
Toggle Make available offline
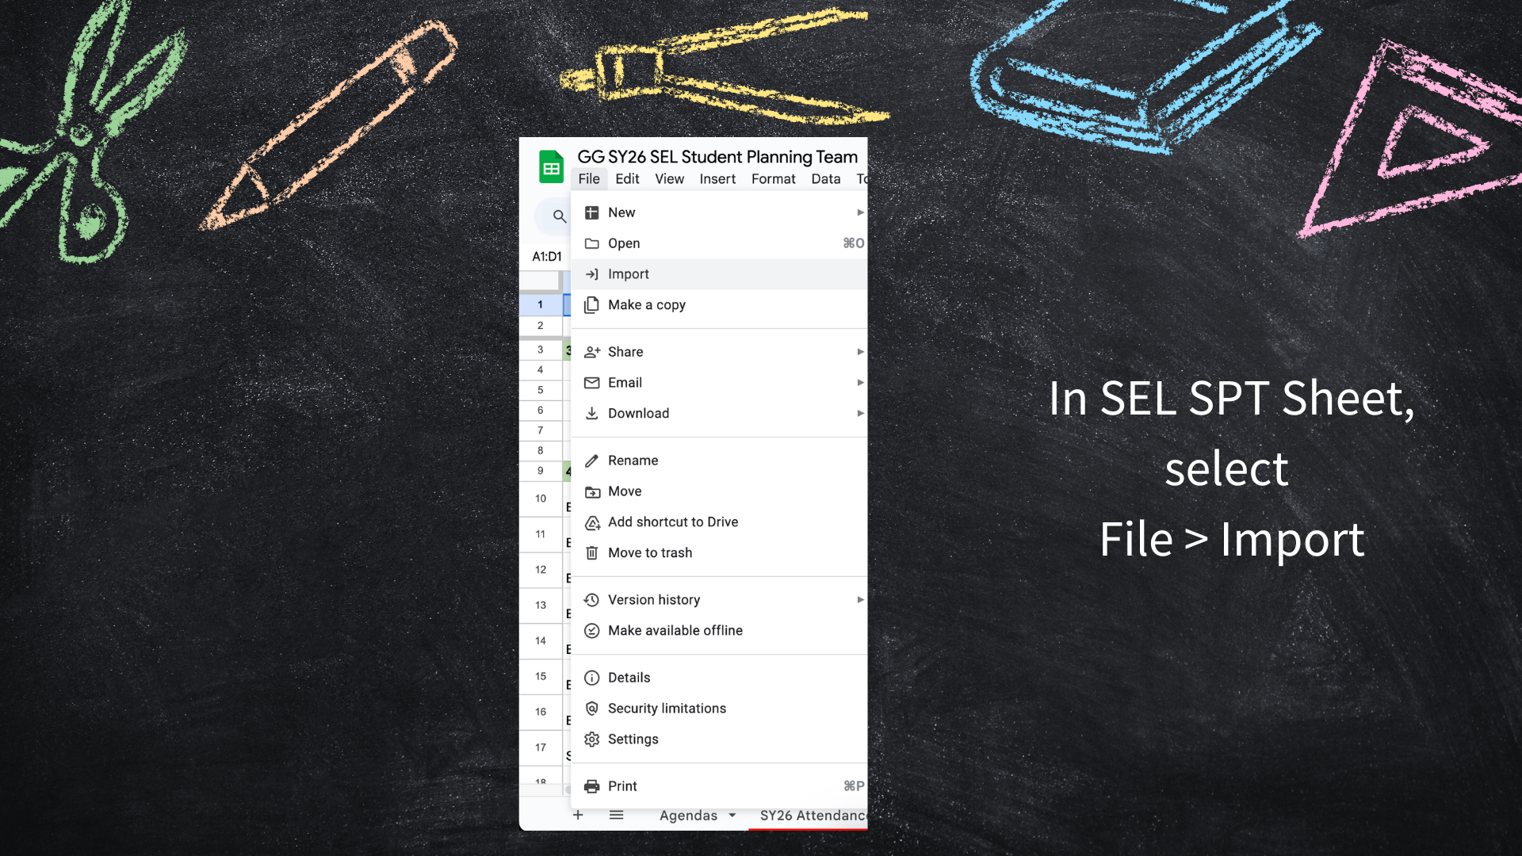tap(675, 631)
